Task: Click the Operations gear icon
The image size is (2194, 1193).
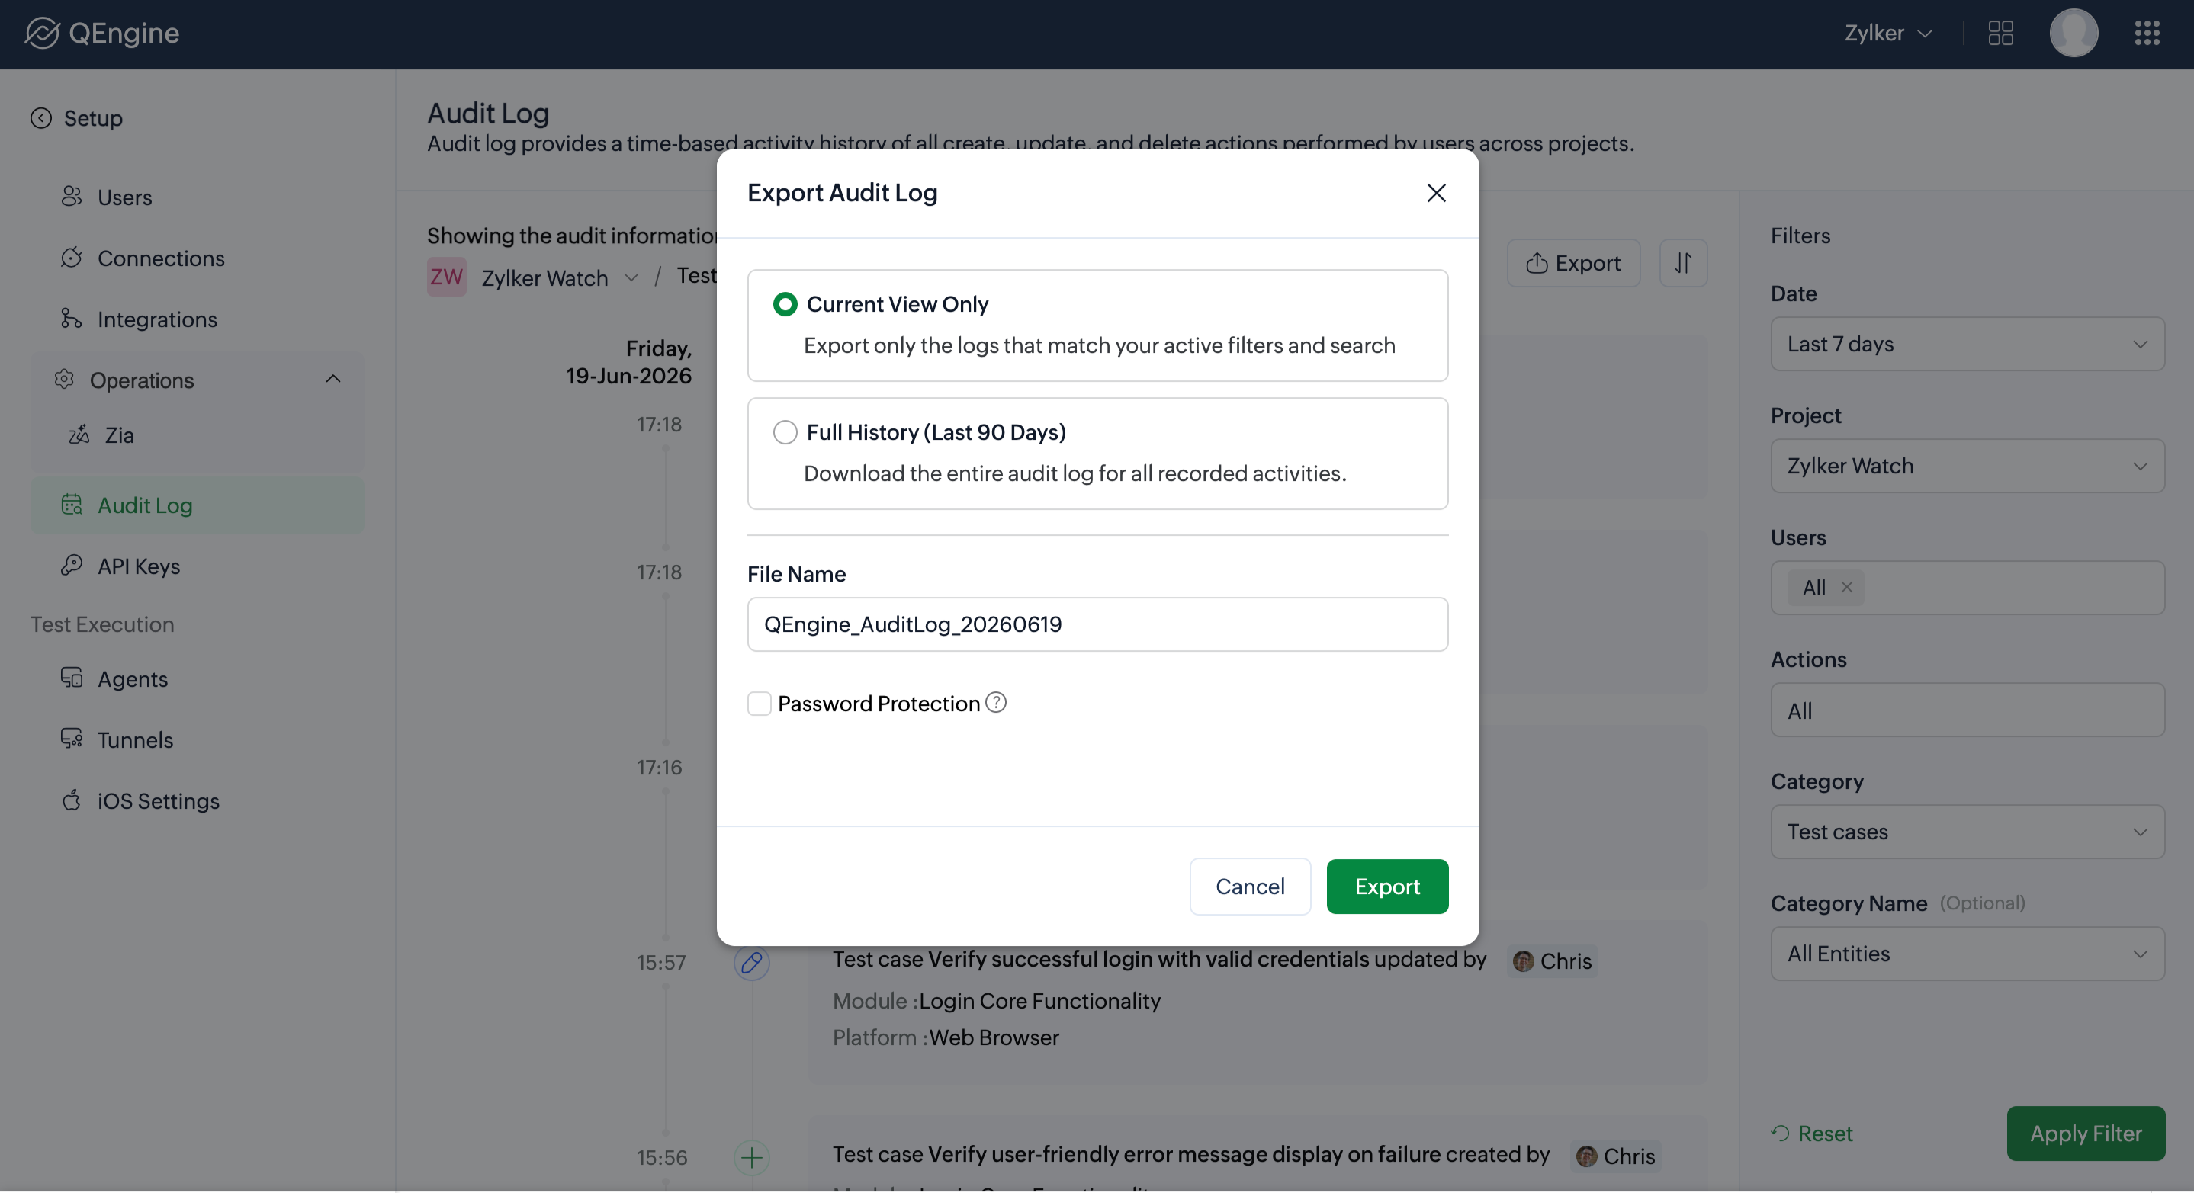Action: (65, 380)
